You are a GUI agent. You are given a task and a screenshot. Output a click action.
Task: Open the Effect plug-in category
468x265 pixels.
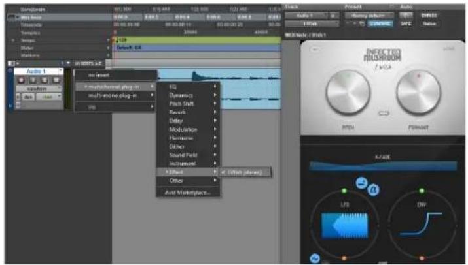188,172
